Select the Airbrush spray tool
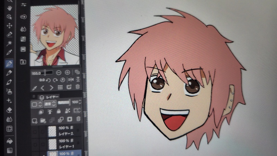This screenshot has height=156, width=277. [9, 91]
